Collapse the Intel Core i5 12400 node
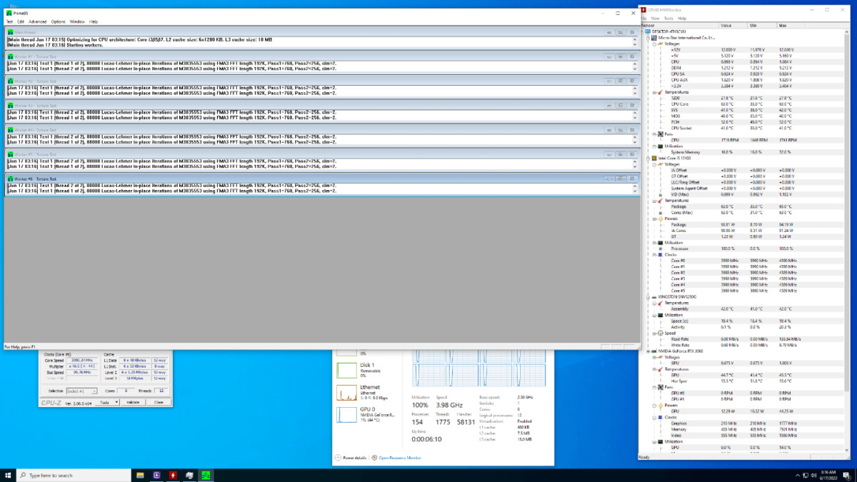Viewport: 857px width, 482px height. [647, 158]
